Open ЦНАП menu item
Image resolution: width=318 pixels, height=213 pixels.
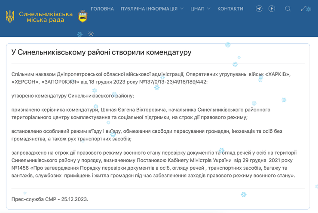pos(197,9)
